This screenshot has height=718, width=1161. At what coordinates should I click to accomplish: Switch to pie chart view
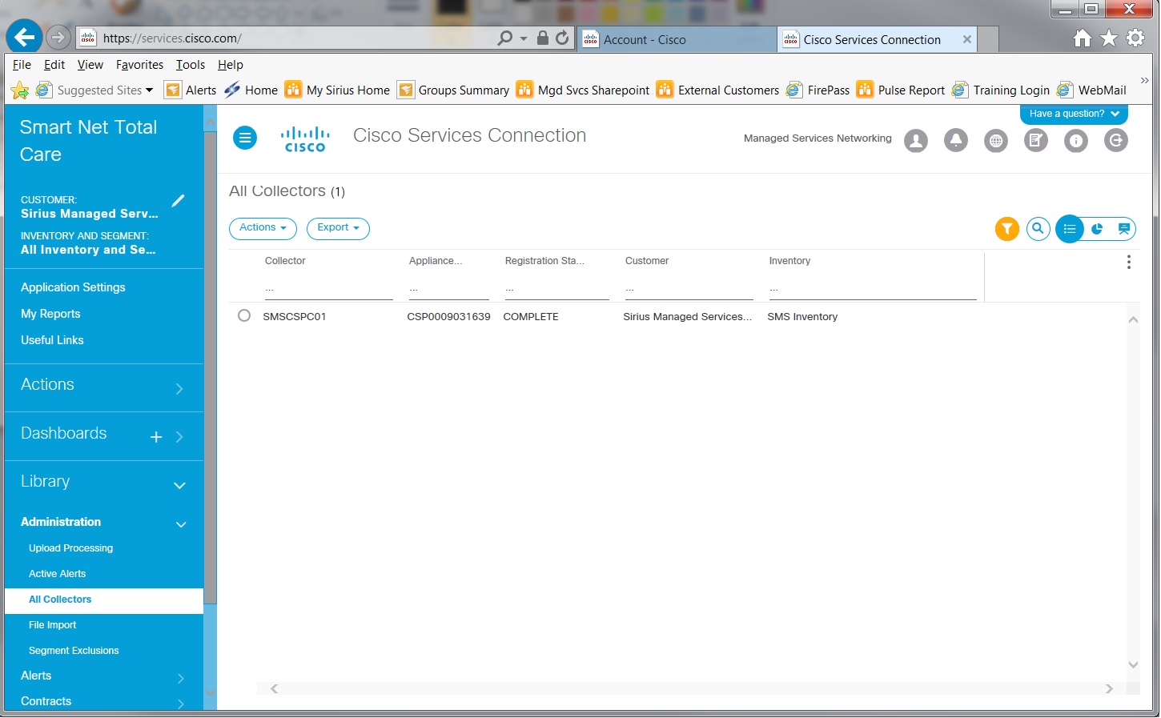coord(1097,229)
